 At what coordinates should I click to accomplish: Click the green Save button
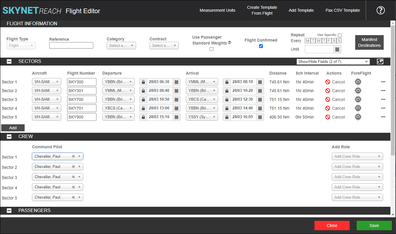374,225
